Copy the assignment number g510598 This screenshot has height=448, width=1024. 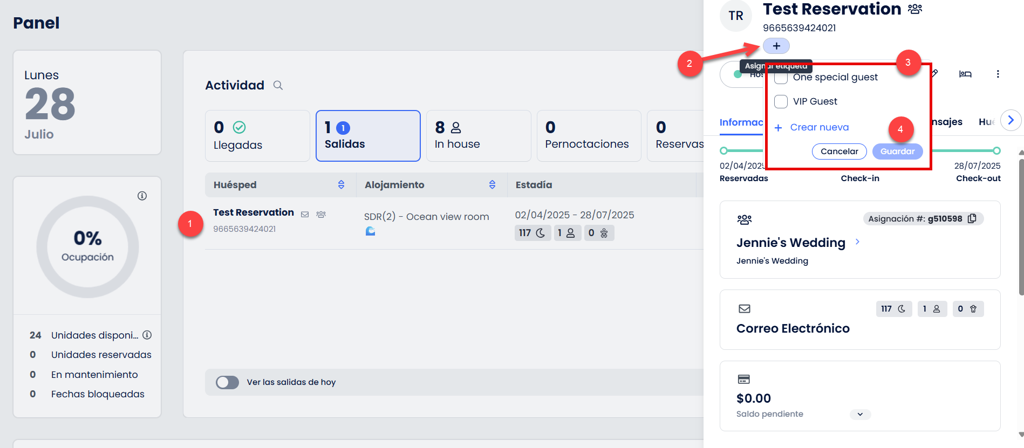(972, 218)
